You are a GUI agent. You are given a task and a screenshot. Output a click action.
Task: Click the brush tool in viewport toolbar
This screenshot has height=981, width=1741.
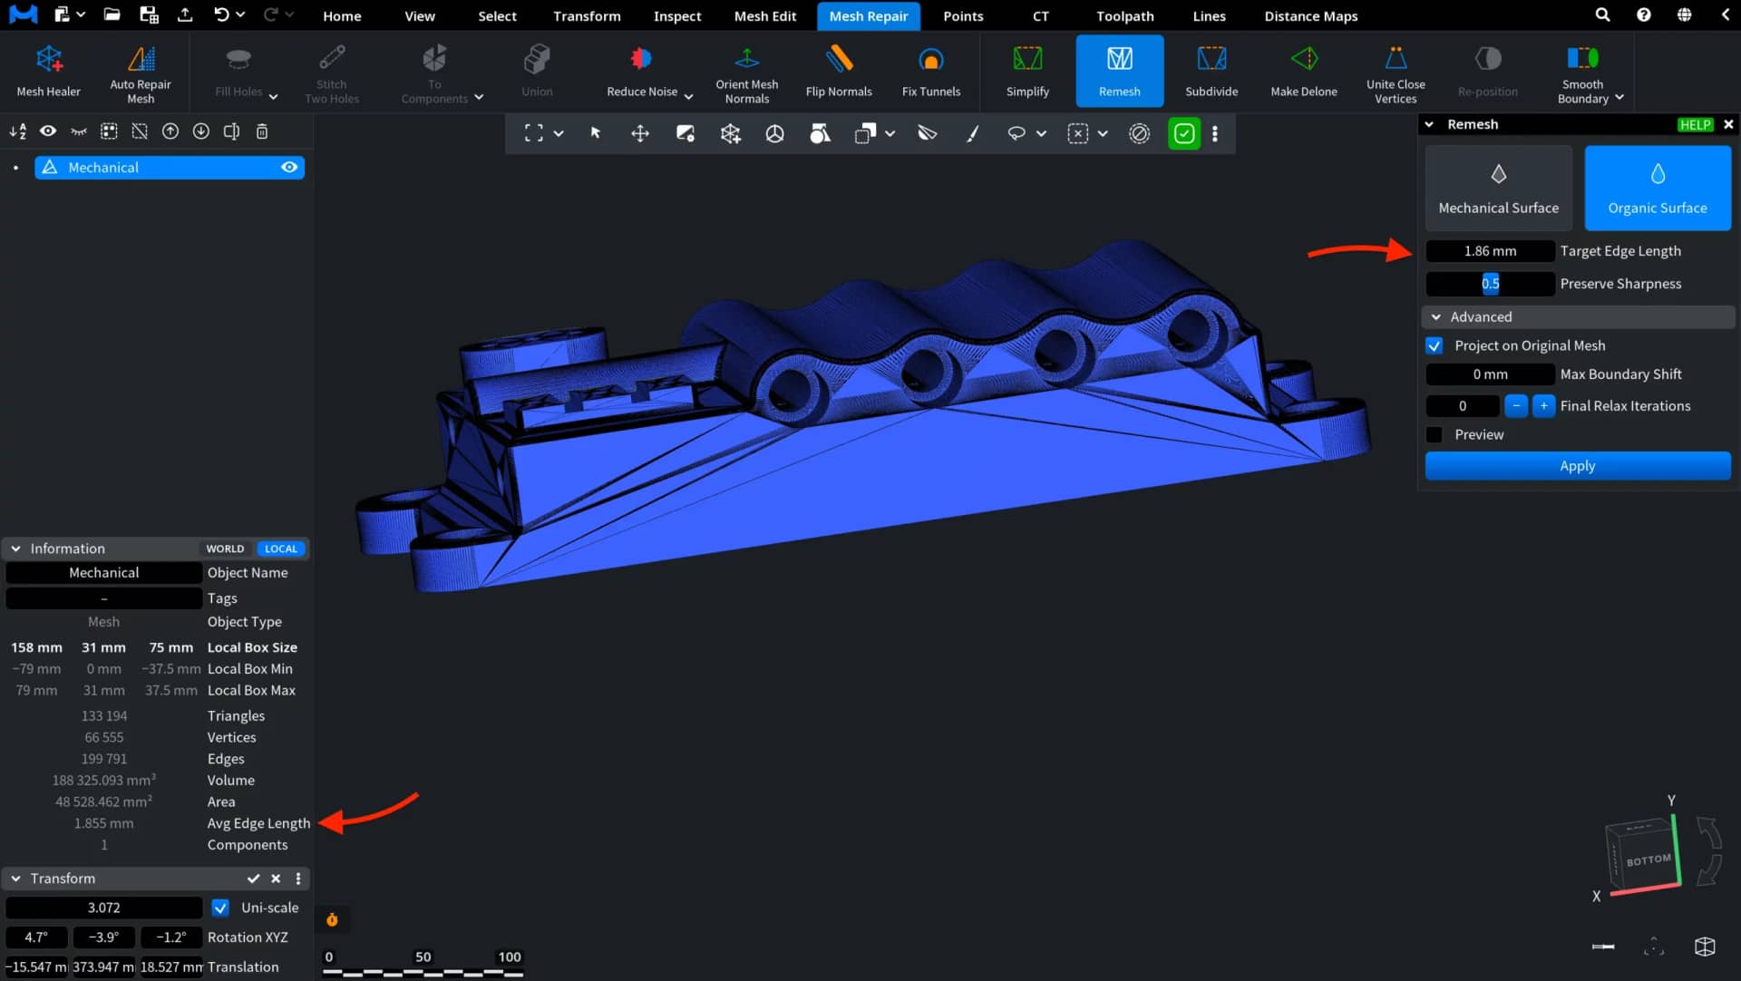tap(973, 133)
